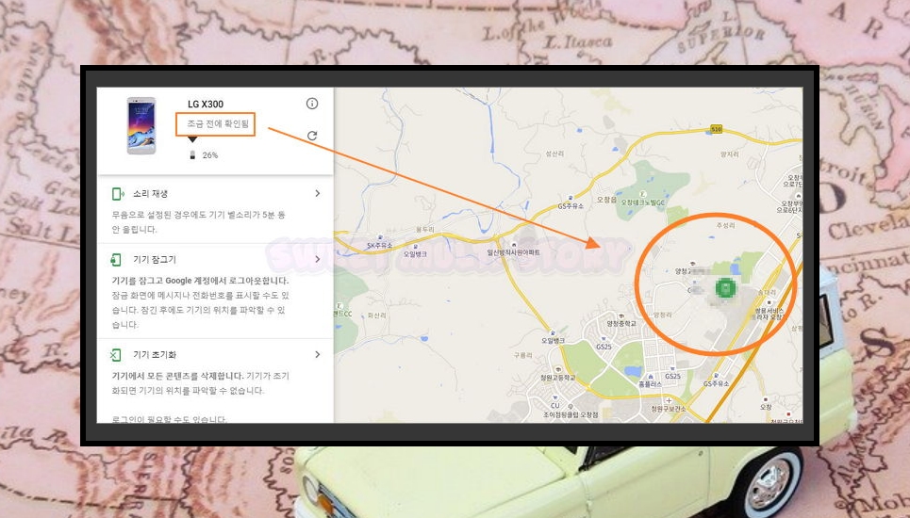Click the CU convenience store pin
The width and height of the screenshot is (910, 518).
pyautogui.click(x=555, y=397)
